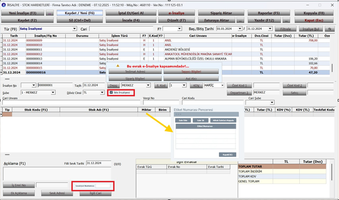The height and width of the screenshot is (200, 339).
Task: Click the Cari search input field
Action: (x=121, y=29)
